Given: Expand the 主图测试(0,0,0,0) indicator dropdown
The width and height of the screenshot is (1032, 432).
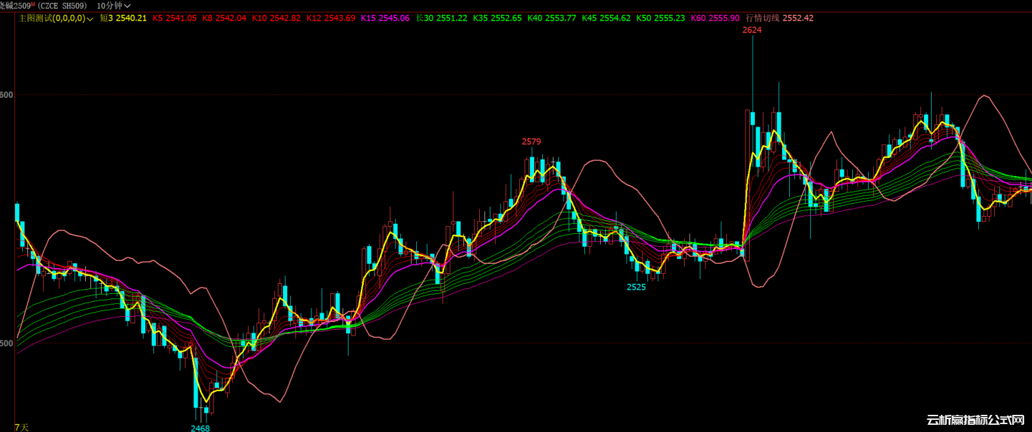Looking at the screenshot, I should click(56, 18).
